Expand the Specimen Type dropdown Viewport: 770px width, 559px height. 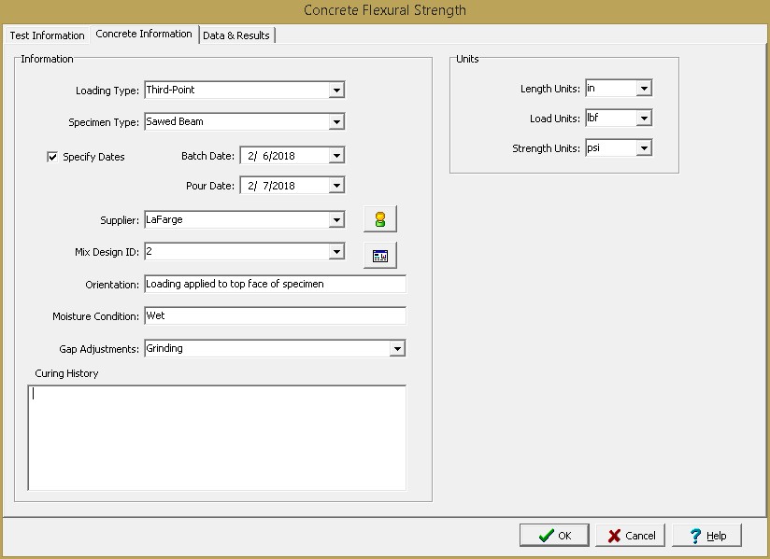point(336,121)
